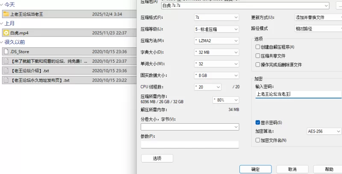The width and height of the screenshot is (342, 174).
Task: Select the 2020/10/15 23:22 date cell
Action: point(109,80)
